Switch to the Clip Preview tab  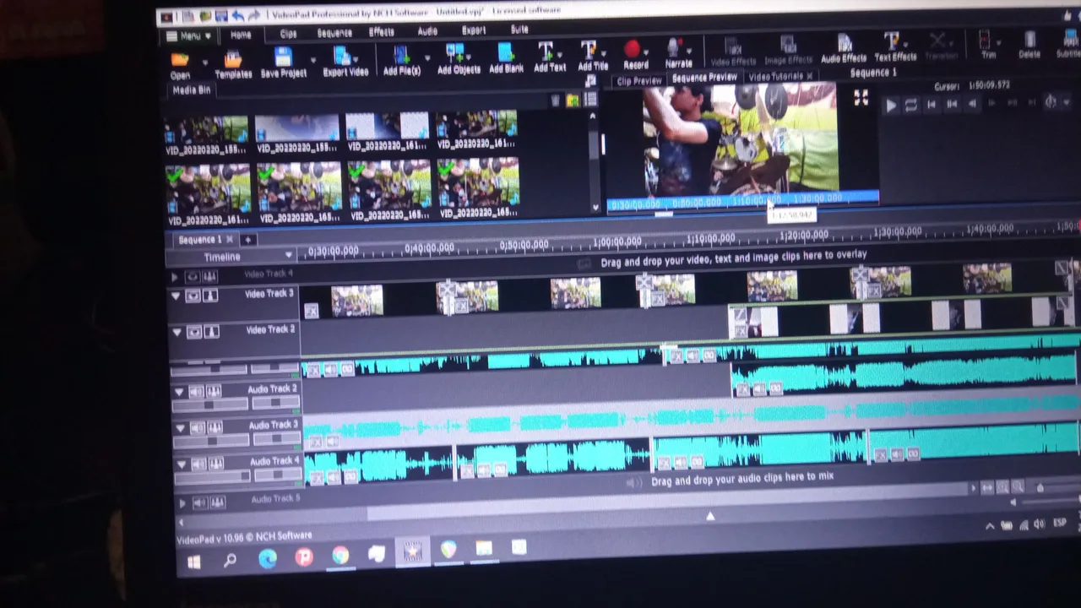[638, 81]
